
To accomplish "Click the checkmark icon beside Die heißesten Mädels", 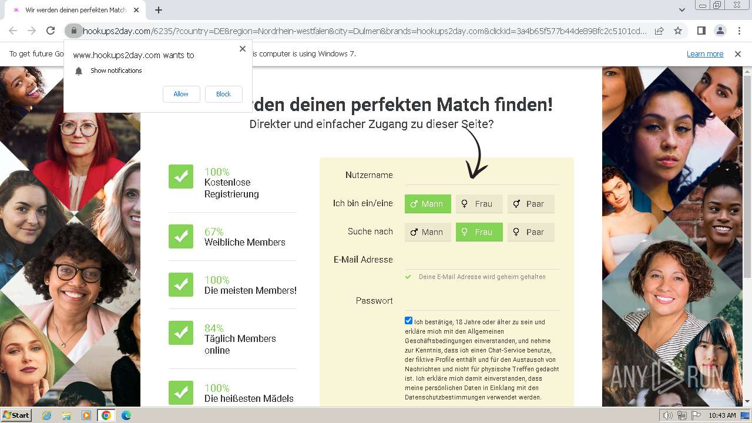I will tap(181, 392).
